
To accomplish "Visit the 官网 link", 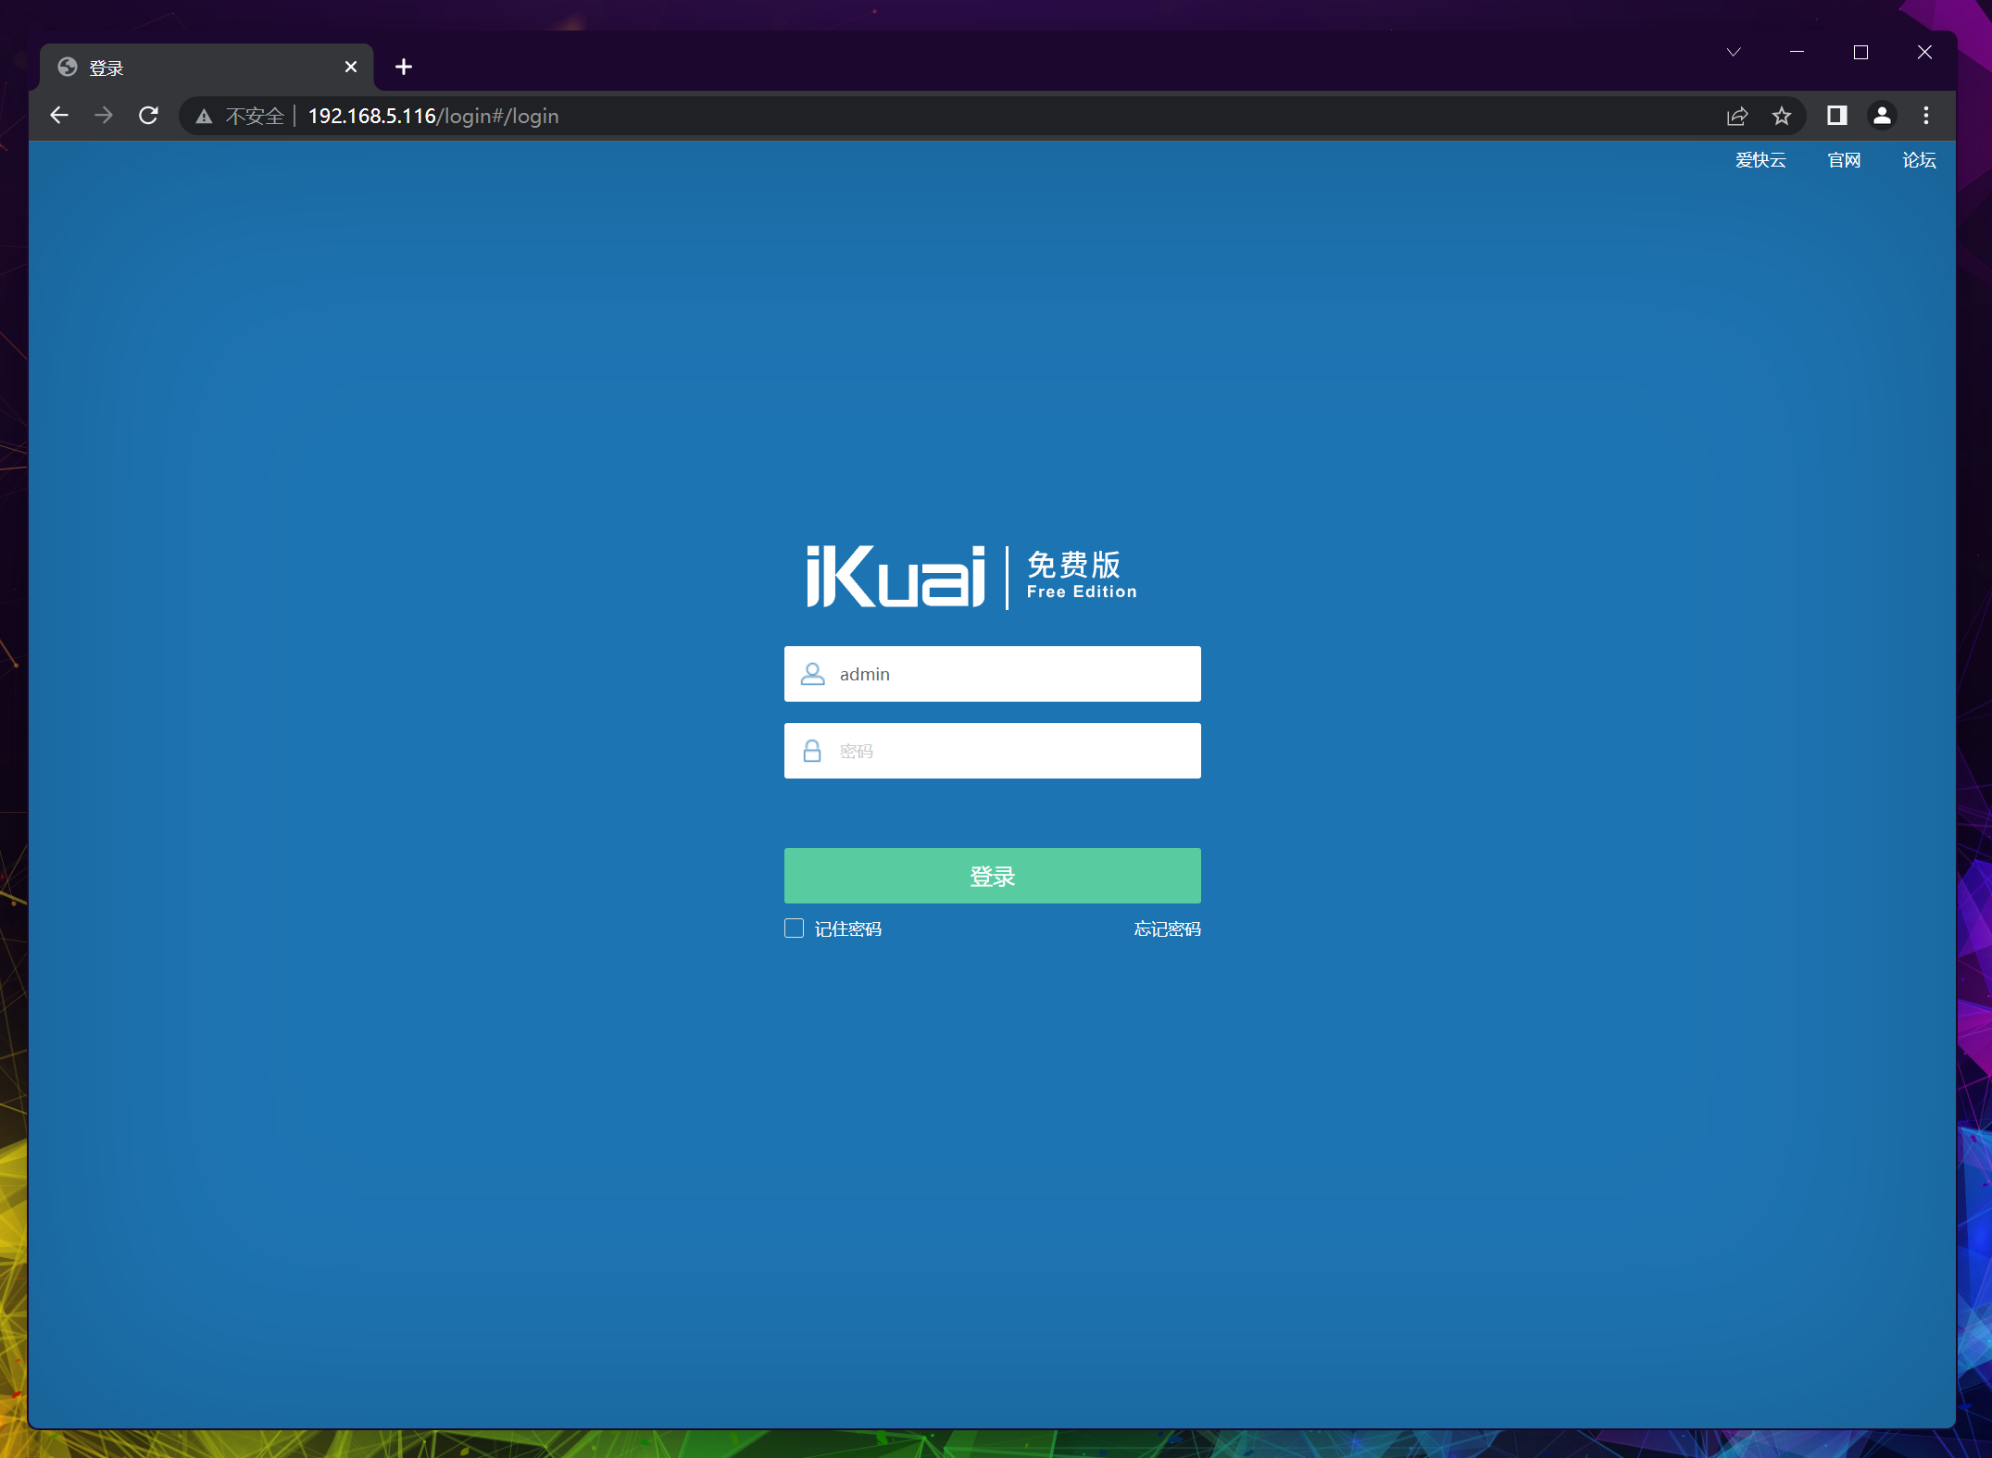I will pyautogui.click(x=1844, y=160).
